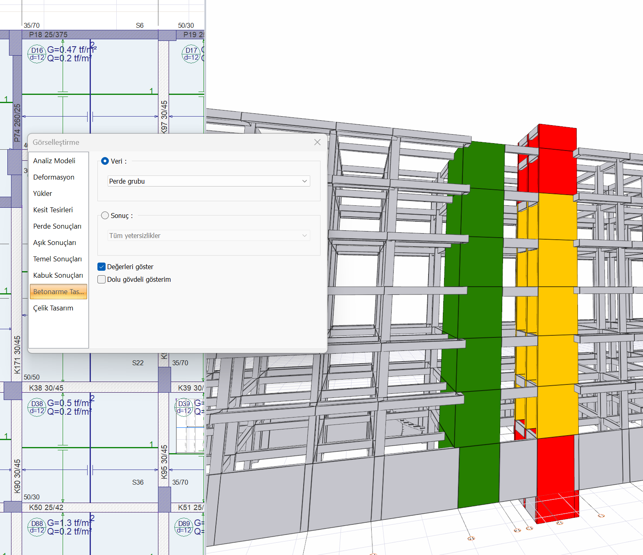The width and height of the screenshot is (643, 555).
Task: Switch to Perde Sonuçları category
Action: [x=57, y=226]
